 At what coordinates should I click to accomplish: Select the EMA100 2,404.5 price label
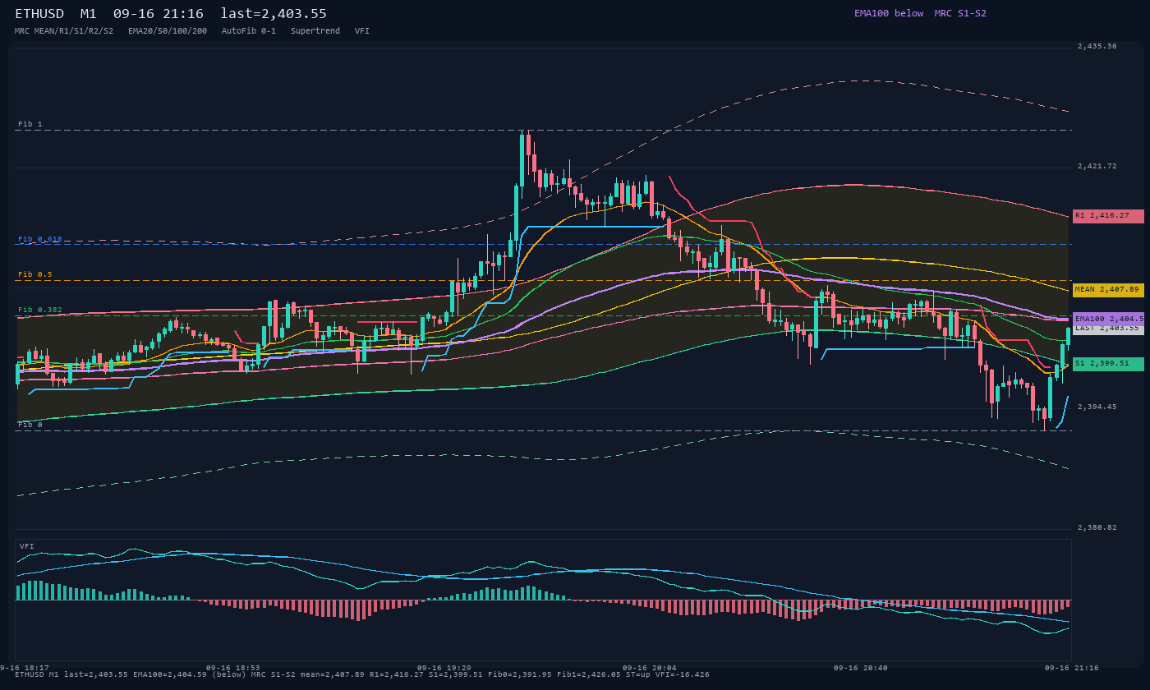1108,319
